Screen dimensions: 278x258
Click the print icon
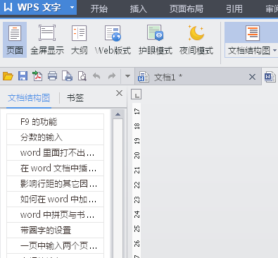[x=52, y=76]
